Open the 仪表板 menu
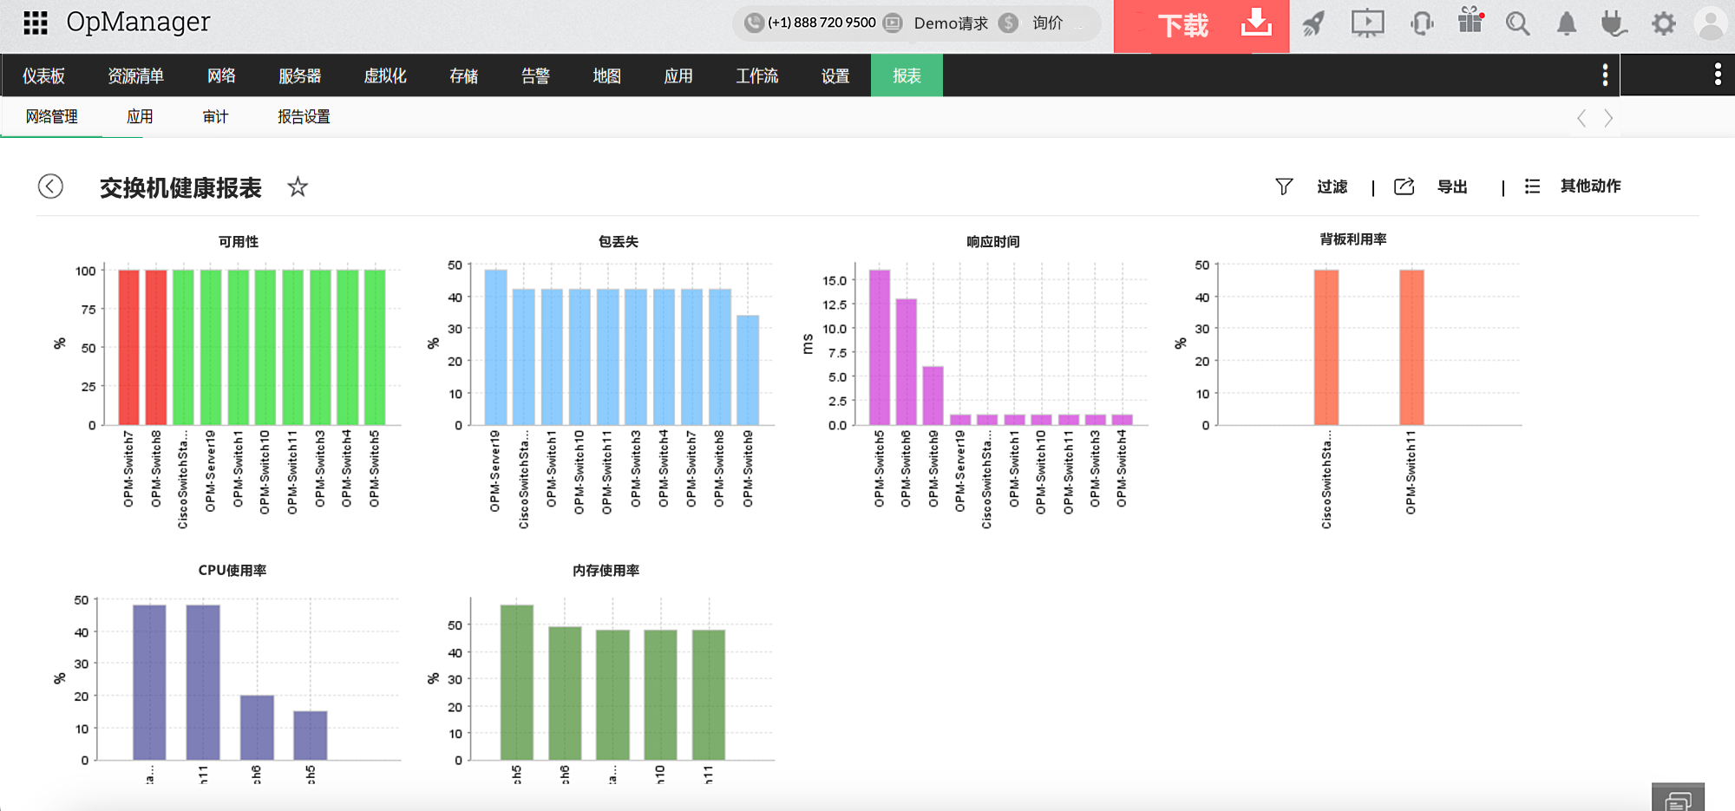This screenshot has width=1735, height=811. 44,75
